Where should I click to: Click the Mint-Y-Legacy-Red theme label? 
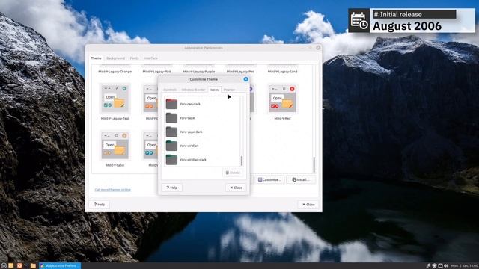(240, 72)
